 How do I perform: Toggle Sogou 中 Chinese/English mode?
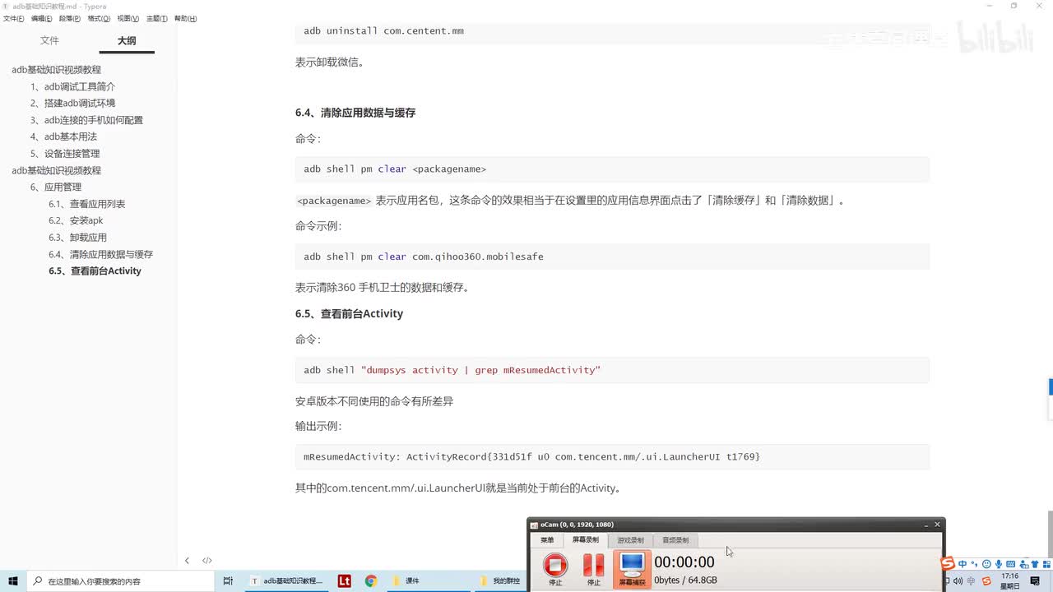(x=963, y=564)
